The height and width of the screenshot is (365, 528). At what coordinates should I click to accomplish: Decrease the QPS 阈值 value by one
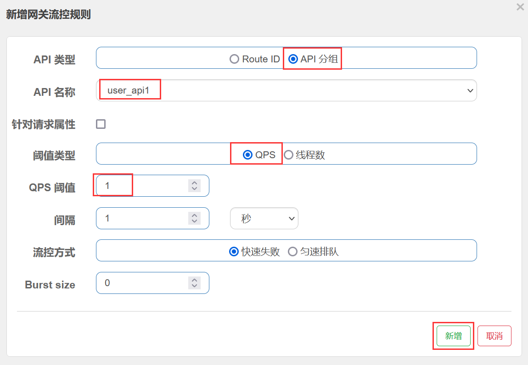click(195, 188)
